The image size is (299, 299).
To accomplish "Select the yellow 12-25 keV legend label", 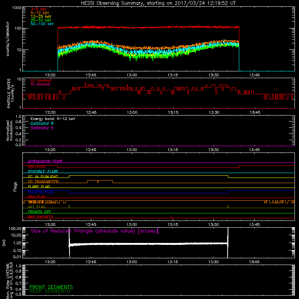I will pyautogui.click(x=41, y=16).
